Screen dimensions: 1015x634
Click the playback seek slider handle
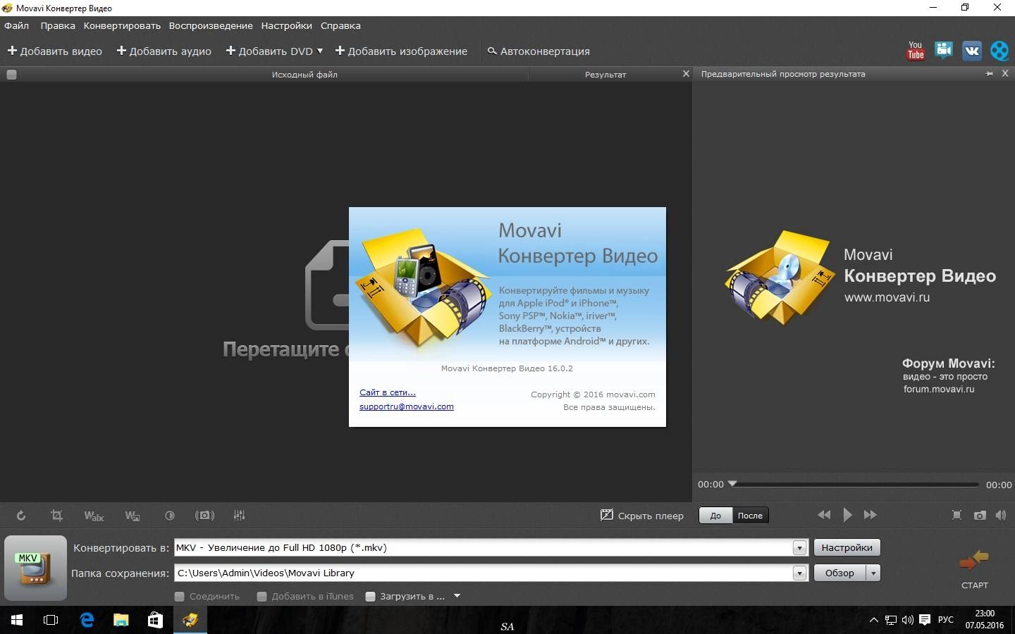click(732, 483)
